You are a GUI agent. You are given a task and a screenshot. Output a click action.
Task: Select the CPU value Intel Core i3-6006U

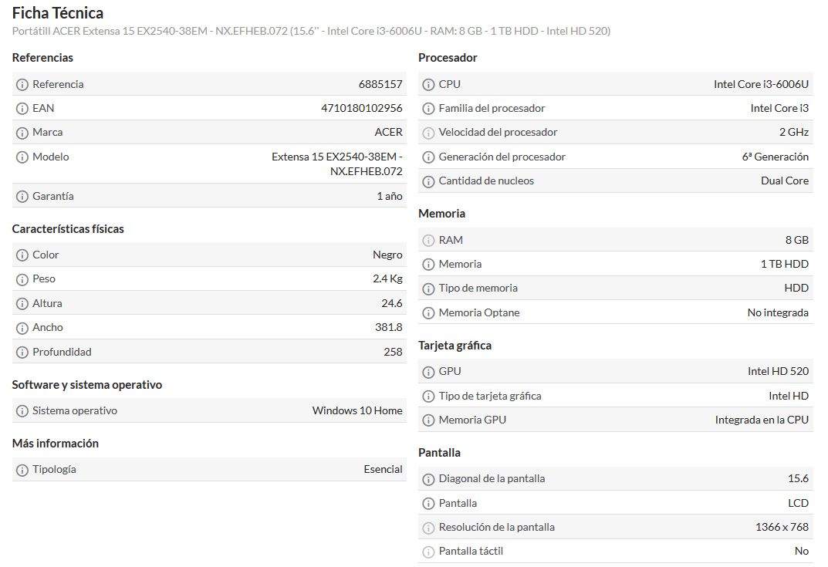pos(762,84)
